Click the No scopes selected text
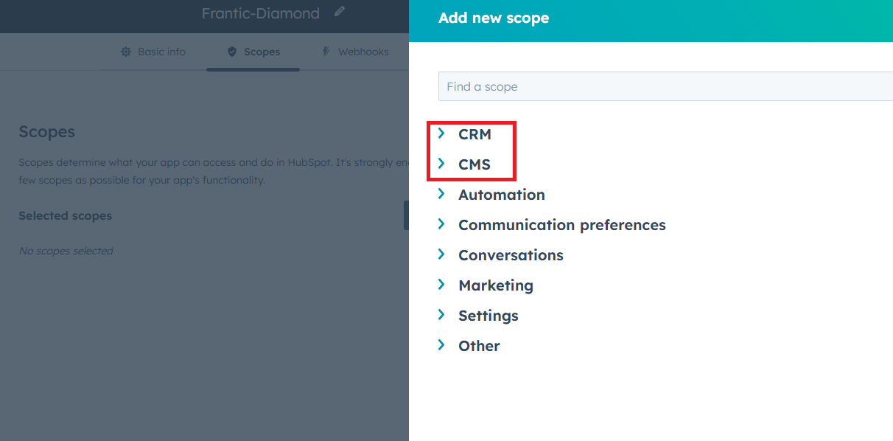The width and height of the screenshot is (893, 441). (66, 251)
